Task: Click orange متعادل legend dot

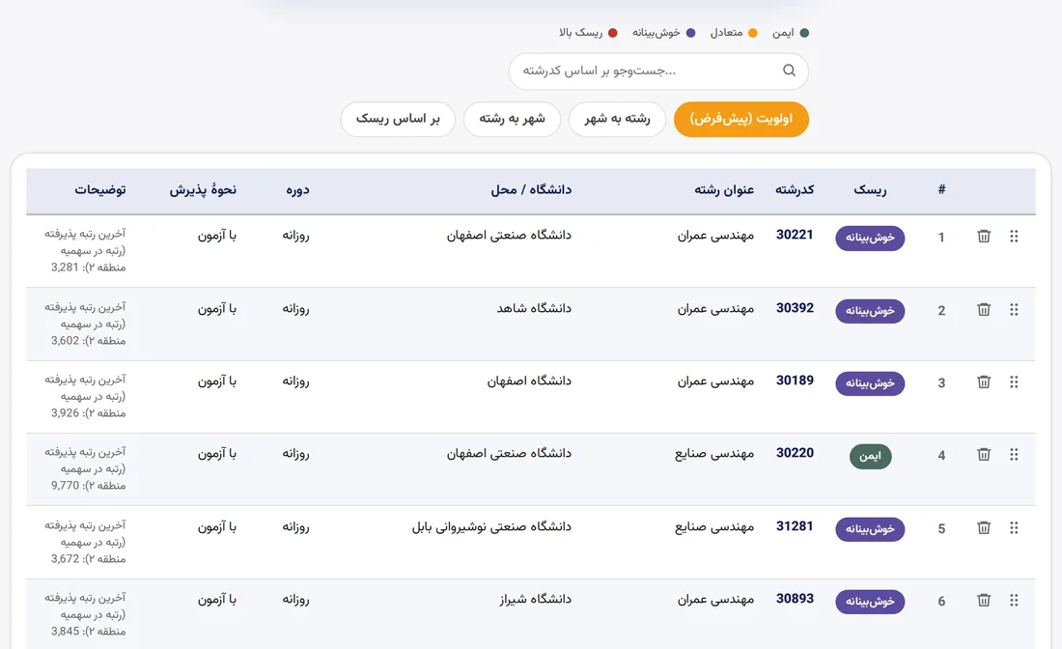Action: coord(752,33)
